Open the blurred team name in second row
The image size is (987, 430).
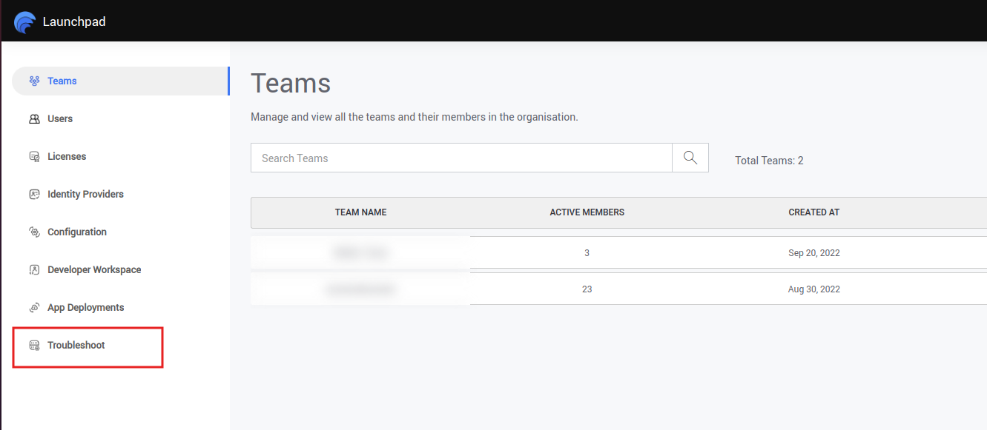coord(360,289)
